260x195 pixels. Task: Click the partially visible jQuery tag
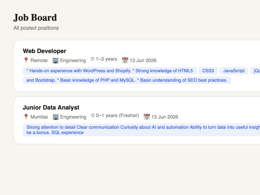(x=255, y=71)
